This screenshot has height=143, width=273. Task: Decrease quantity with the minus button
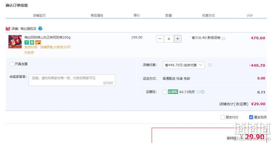[x=160, y=39]
